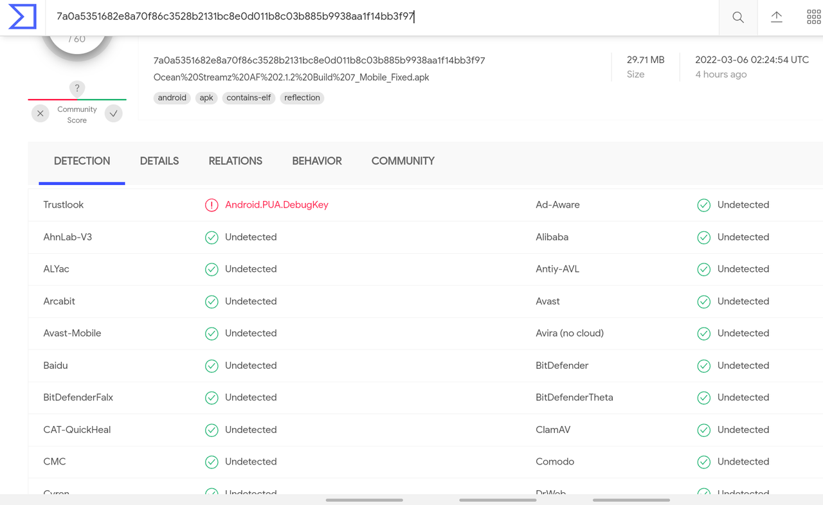This screenshot has width=823, height=505.
Task: Click the android tag
Action: click(172, 98)
